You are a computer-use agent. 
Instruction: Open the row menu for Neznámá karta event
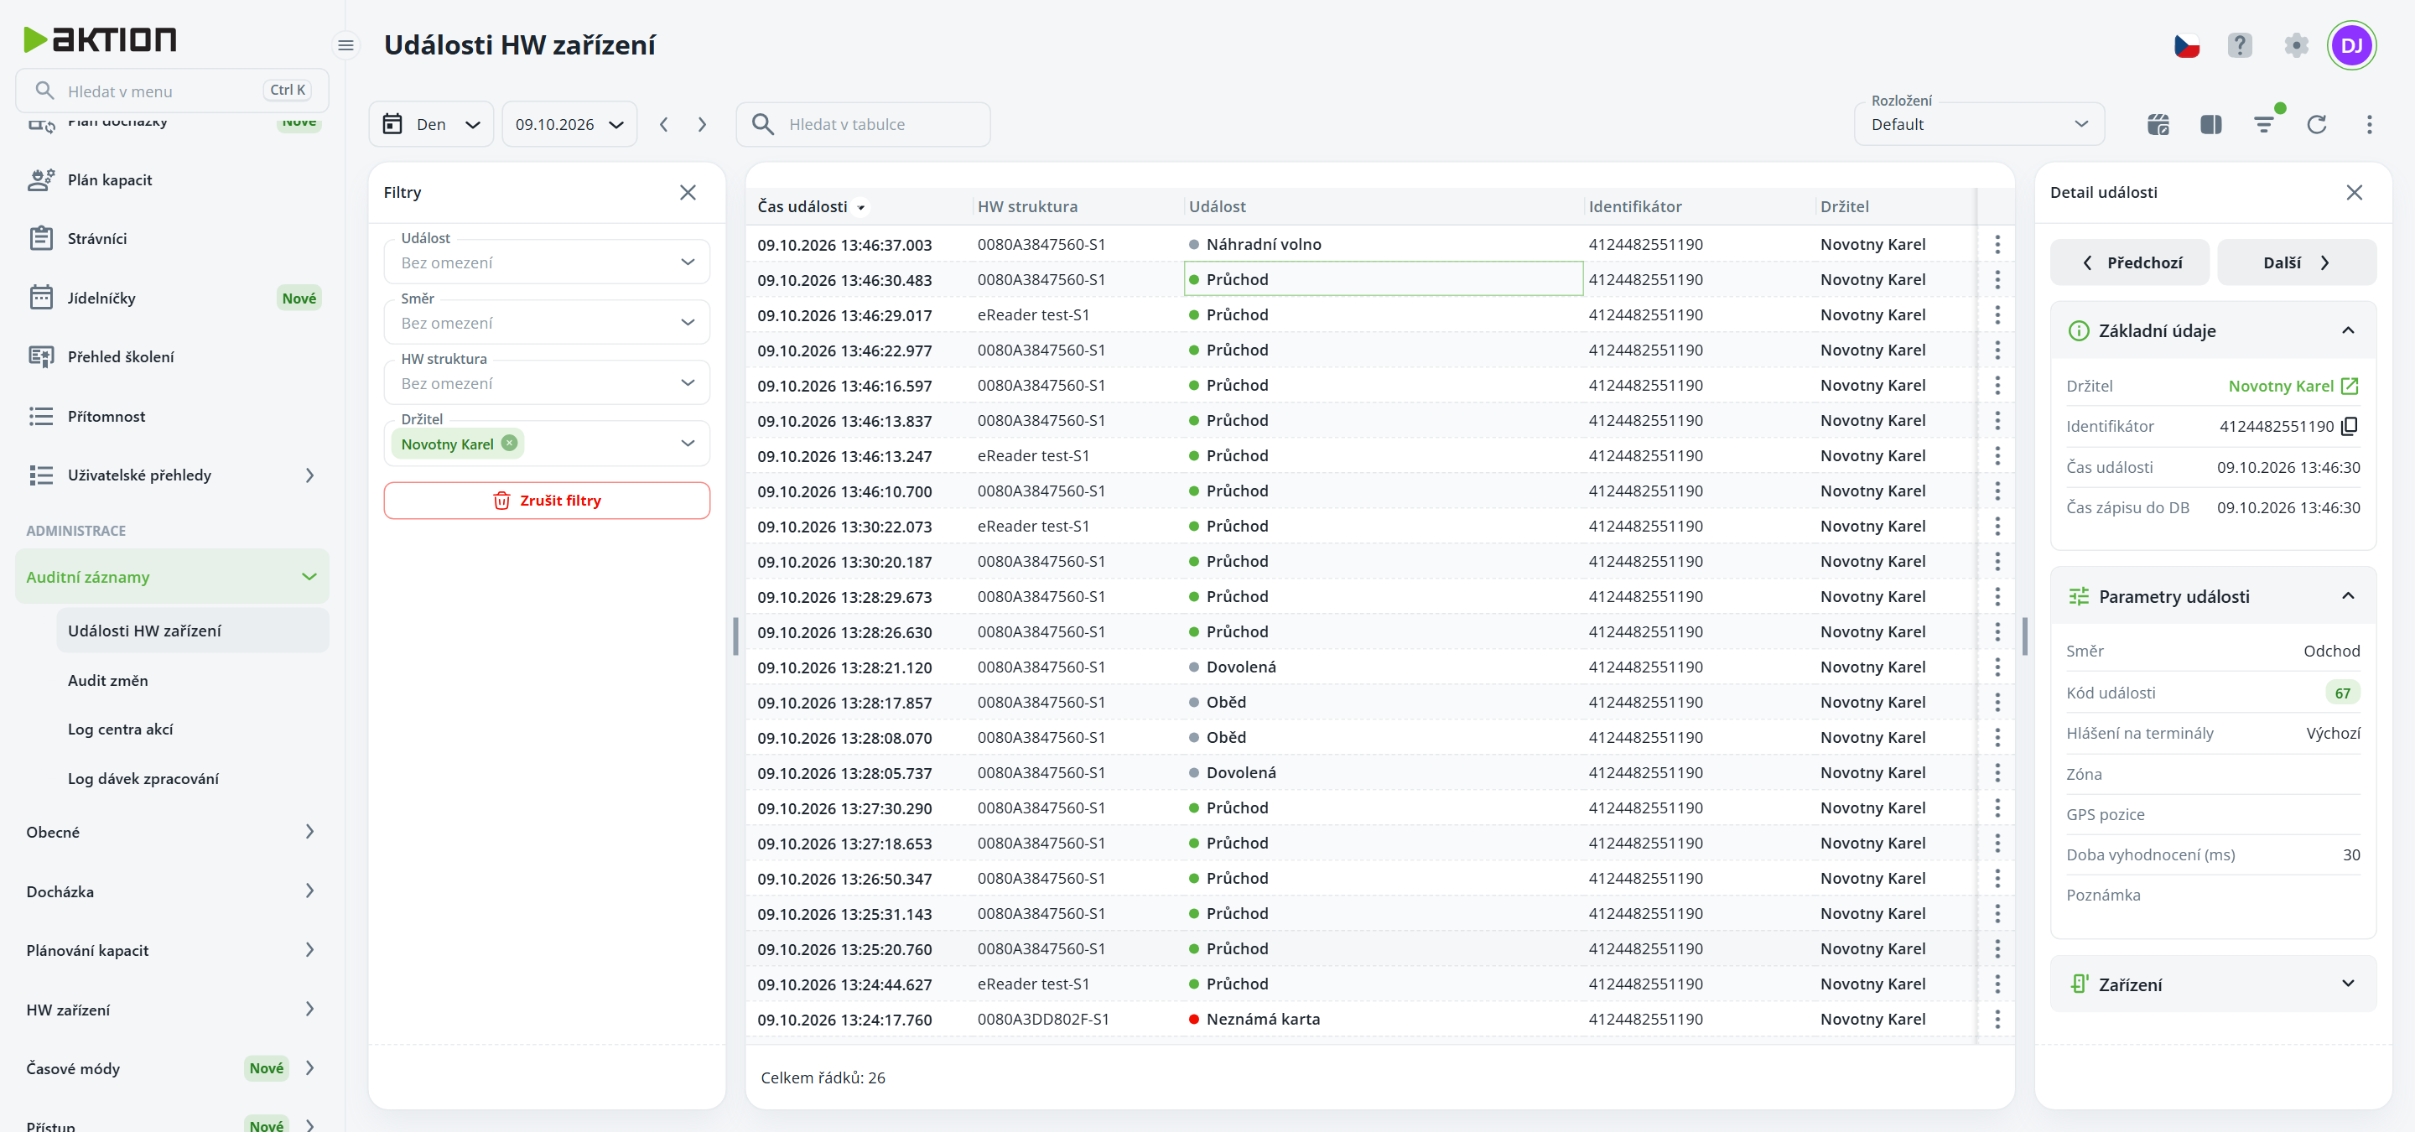click(1997, 1020)
